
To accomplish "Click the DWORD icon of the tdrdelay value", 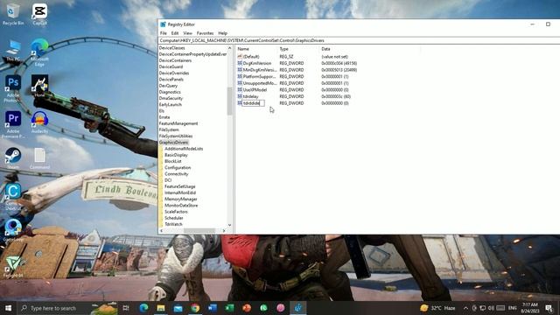I will [240, 96].
